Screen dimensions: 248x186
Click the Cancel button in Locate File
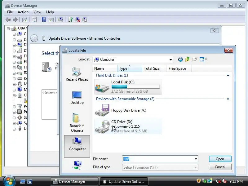(220, 167)
